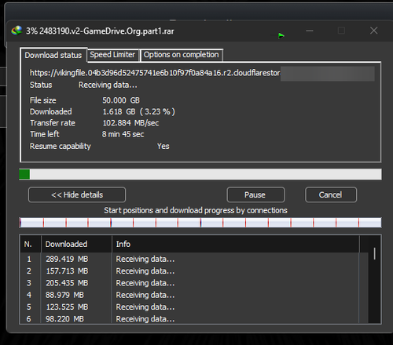393x345 pixels.
Task: Click the transfer rate 102.884 MB/sec
Action: click(x=130, y=123)
